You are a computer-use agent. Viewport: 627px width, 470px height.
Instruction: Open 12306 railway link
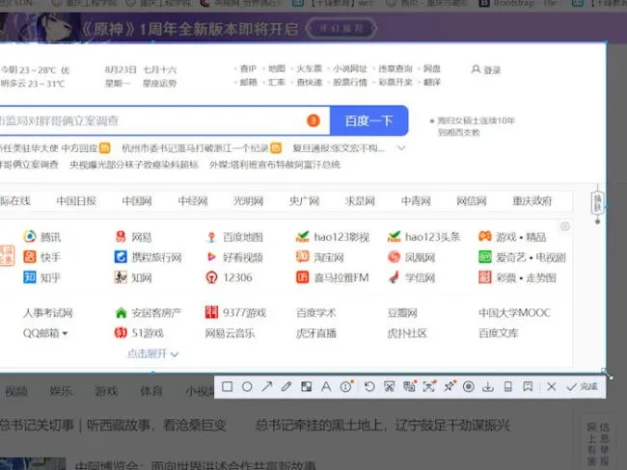coord(237,277)
